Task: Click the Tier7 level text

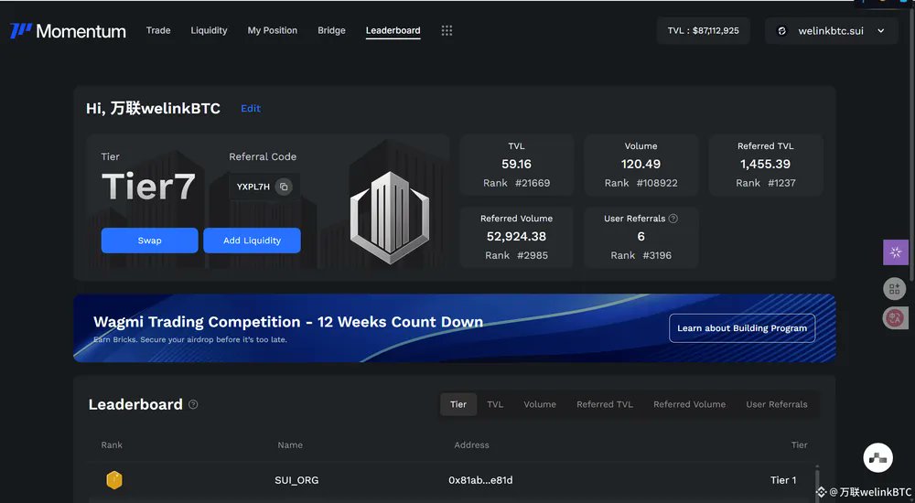Action: click(x=148, y=187)
